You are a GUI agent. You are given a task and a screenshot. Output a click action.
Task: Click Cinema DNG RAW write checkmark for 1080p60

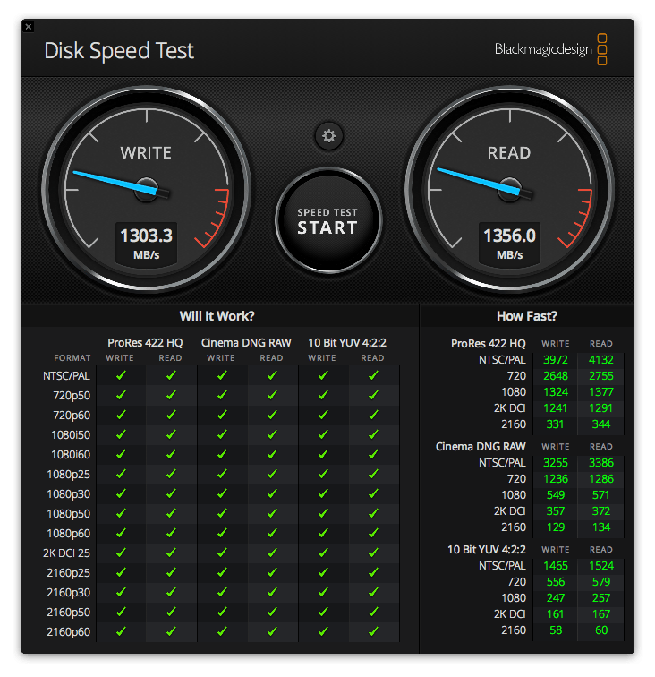click(222, 533)
